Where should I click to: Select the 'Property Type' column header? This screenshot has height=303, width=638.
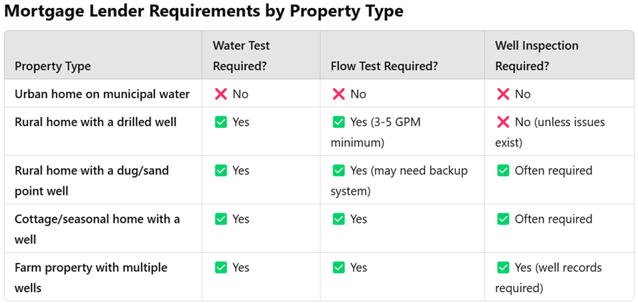pos(52,66)
